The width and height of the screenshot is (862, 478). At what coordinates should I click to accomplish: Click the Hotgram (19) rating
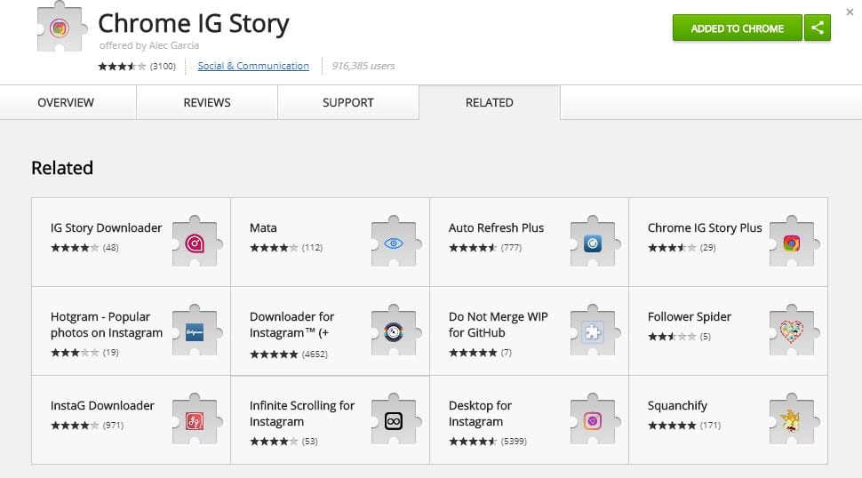tap(84, 353)
